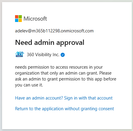Click the Microsoft four-square logo

click(18, 18)
